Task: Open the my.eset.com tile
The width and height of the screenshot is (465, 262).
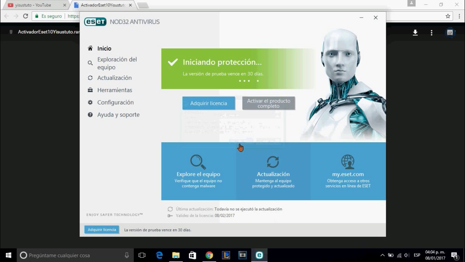Action: coord(348,171)
